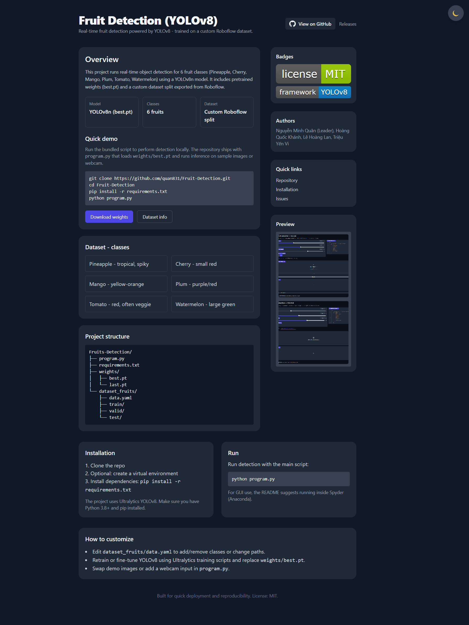Screen dimensions: 469x625
Task: Click the Model YOLOv8n (best.pt) card
Action: [x=112, y=112]
